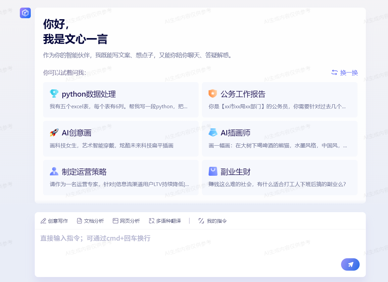Click the trophy icon on python数据处理 card
388x282 pixels.
[53, 94]
